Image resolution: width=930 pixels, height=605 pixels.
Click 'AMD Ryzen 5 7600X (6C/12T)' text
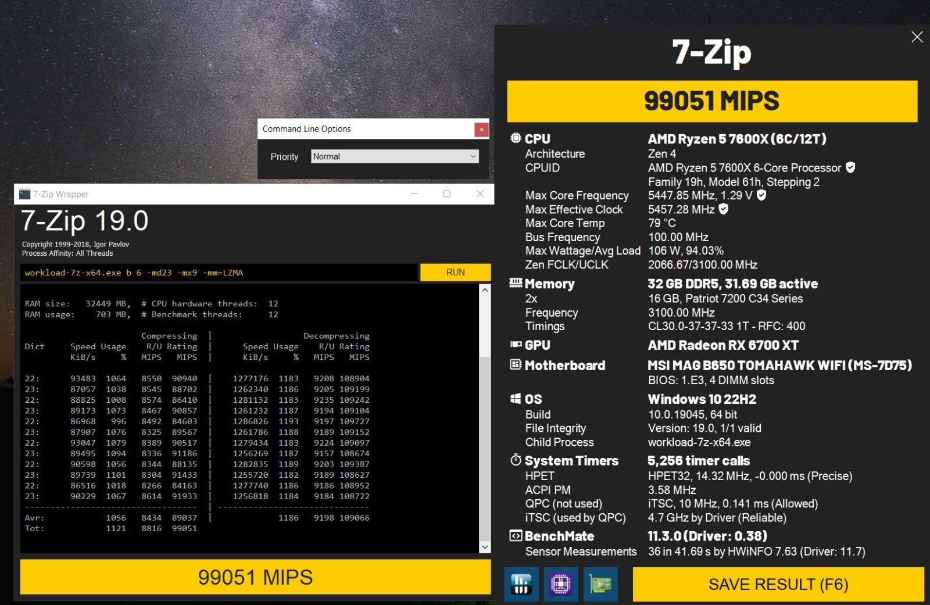(x=737, y=139)
